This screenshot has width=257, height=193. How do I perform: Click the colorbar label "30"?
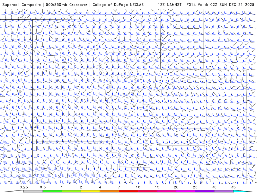click(214, 187)
